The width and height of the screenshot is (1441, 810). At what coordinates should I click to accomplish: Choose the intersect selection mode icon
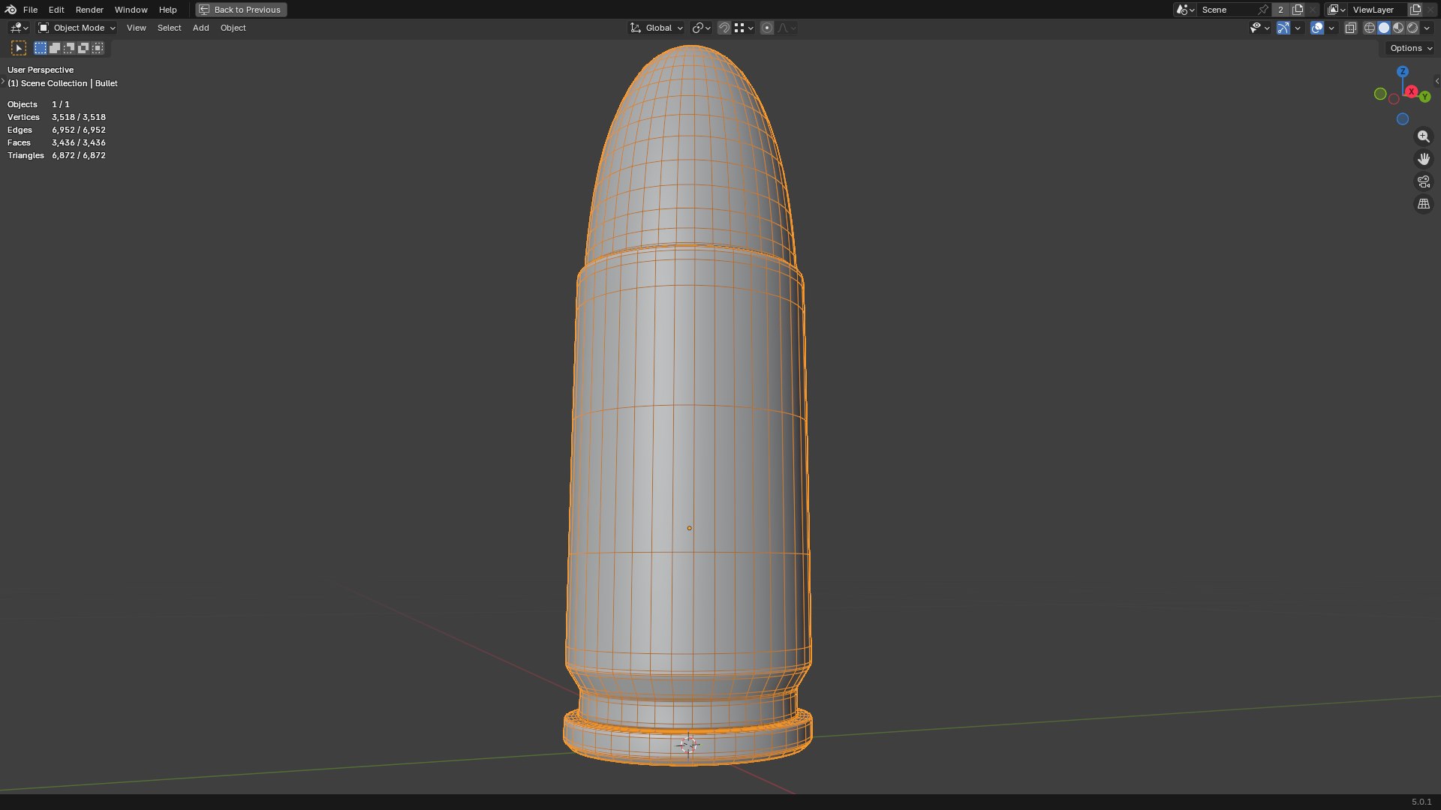coord(98,48)
